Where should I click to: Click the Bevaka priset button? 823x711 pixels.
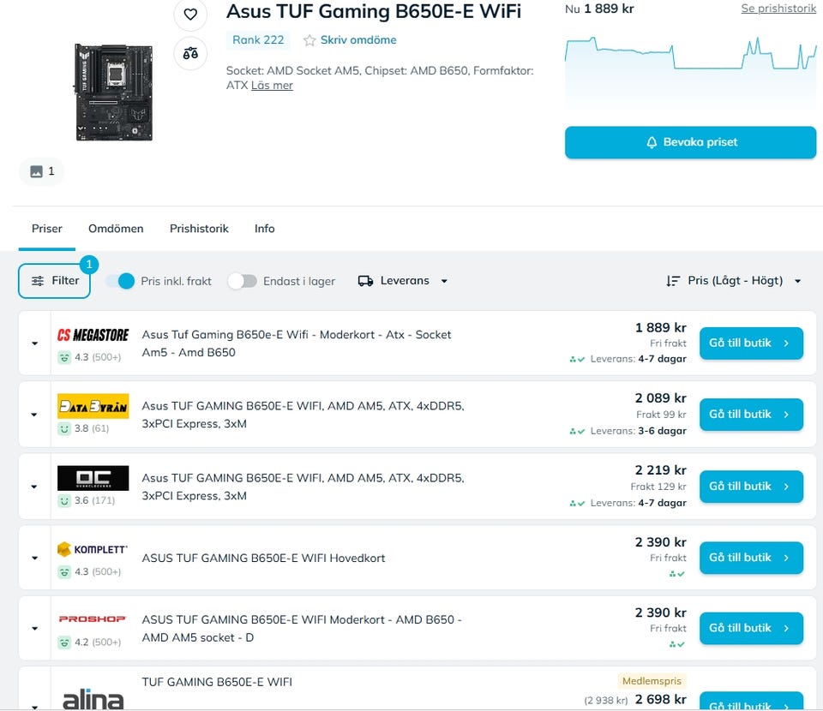coord(690,142)
